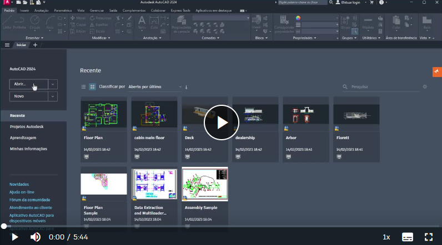
Task: Open the Aberto por último sort dropdown
Action: (x=155, y=86)
